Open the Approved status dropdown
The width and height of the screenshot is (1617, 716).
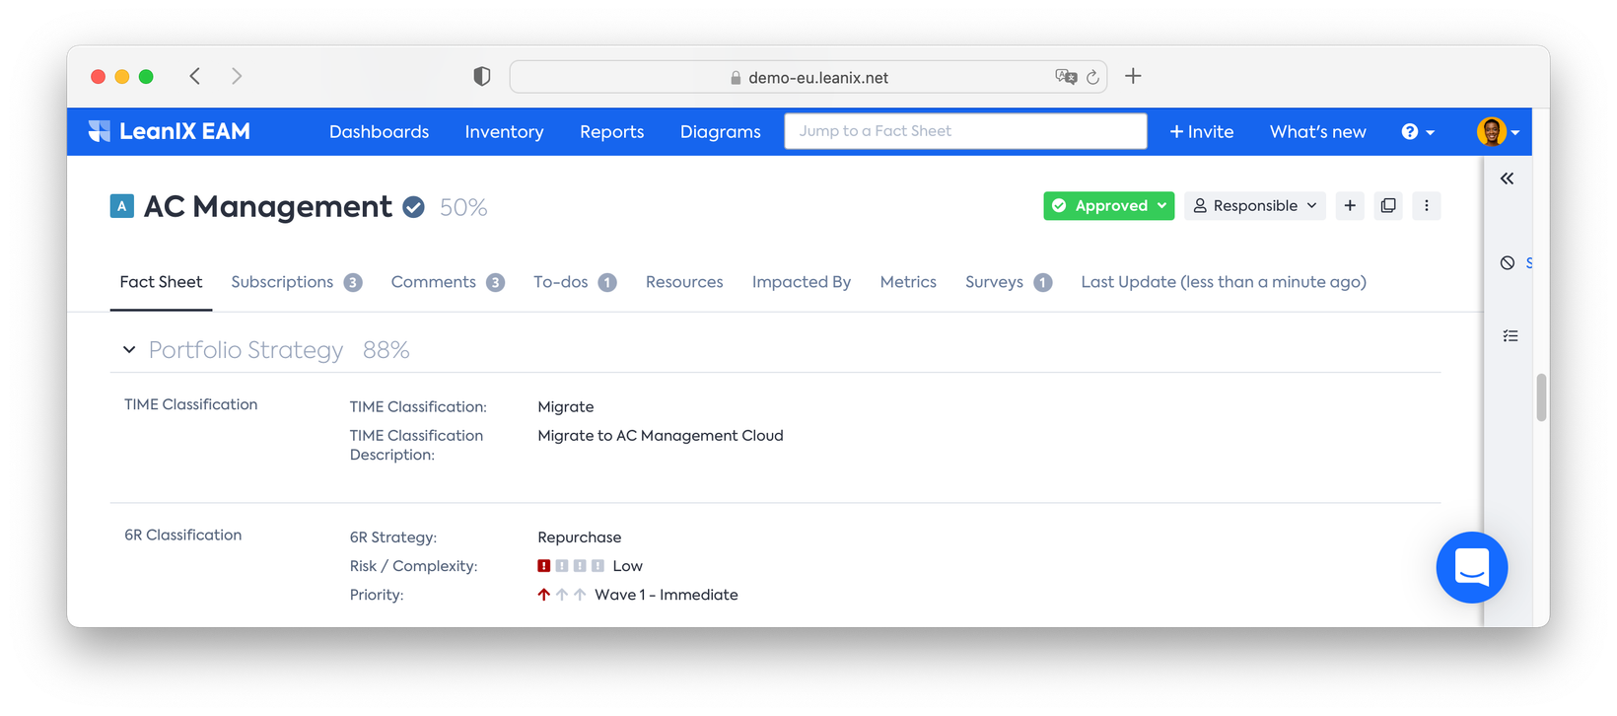pos(1108,205)
